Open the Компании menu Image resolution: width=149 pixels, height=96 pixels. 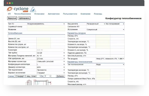coord(85,14)
